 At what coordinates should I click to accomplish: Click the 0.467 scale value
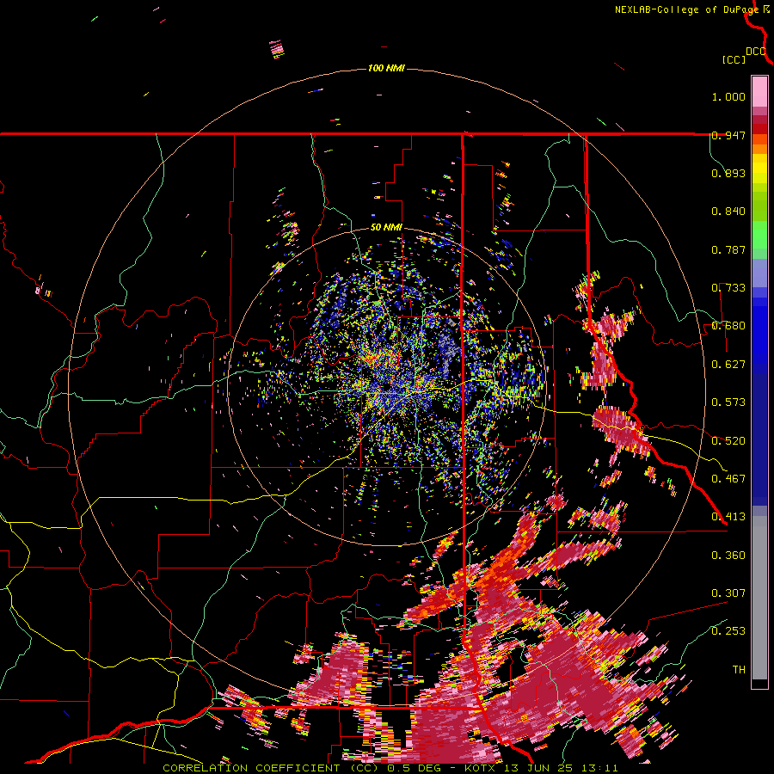click(x=728, y=479)
